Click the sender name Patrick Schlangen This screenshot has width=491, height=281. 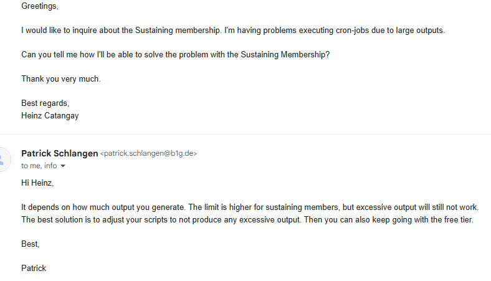click(59, 153)
